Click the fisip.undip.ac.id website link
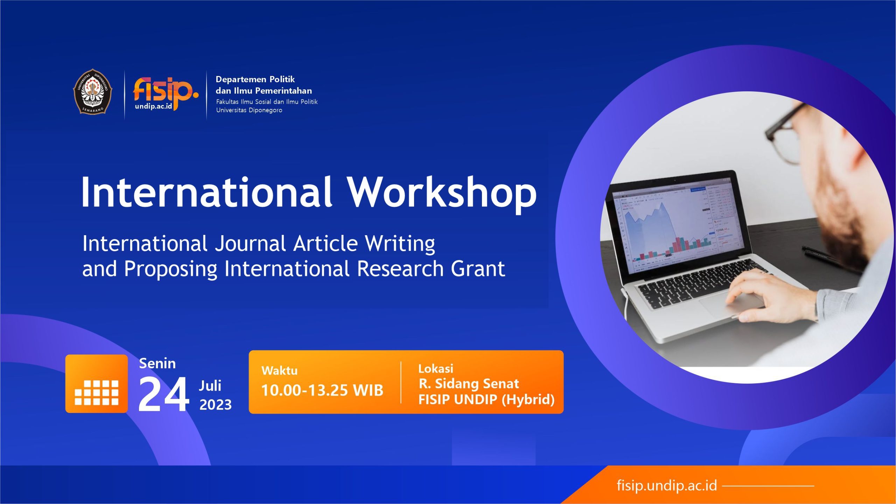This screenshot has width=896, height=504. (666, 485)
